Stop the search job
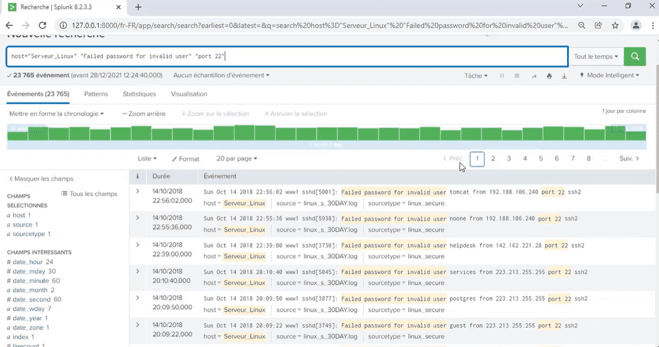The width and height of the screenshot is (659, 347). click(517, 76)
